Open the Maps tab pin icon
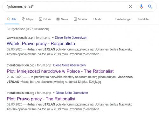159x116 pixels. pyautogui.click(x=23, y=19)
